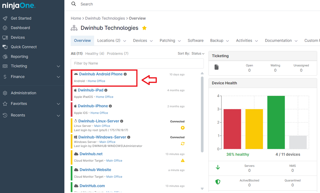
Task: Click the device list scrollbar down arrow
Action: pos(202,189)
